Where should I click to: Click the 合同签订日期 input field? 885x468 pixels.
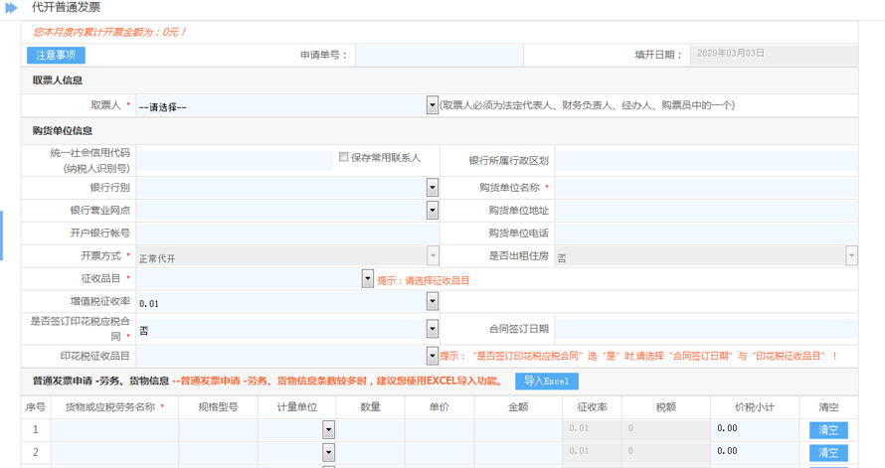(x=706, y=329)
